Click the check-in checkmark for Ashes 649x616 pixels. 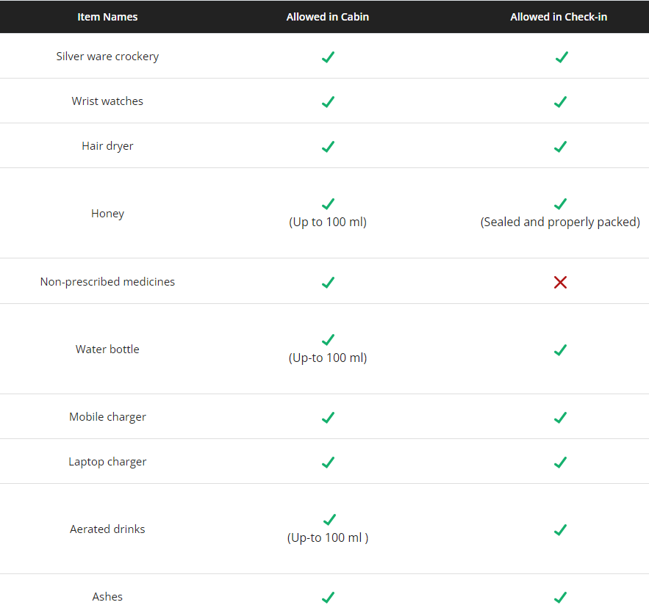click(560, 598)
